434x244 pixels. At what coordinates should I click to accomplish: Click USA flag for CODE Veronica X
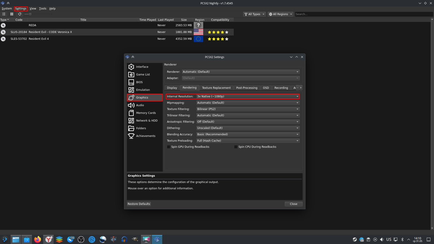pyautogui.click(x=198, y=32)
